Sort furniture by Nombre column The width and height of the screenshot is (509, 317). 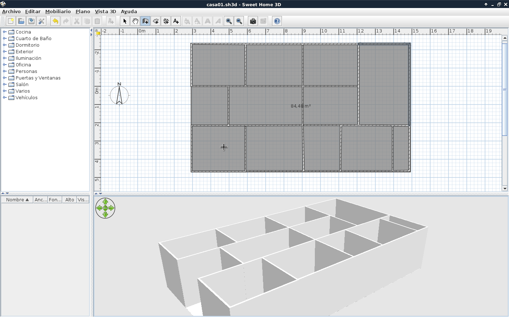(x=17, y=200)
